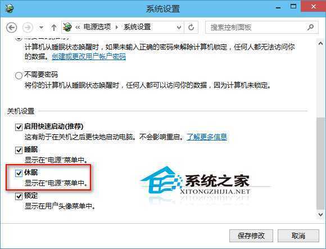
Task: Click the vertical scrollbar thumb
Action: [x=320, y=164]
